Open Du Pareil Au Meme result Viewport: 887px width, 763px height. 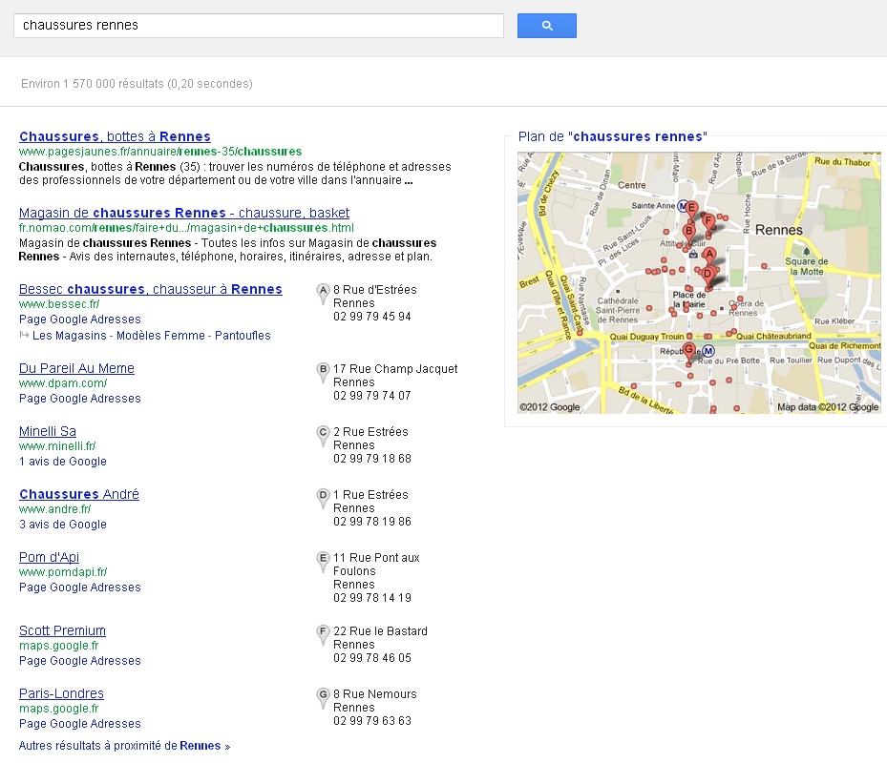point(76,368)
